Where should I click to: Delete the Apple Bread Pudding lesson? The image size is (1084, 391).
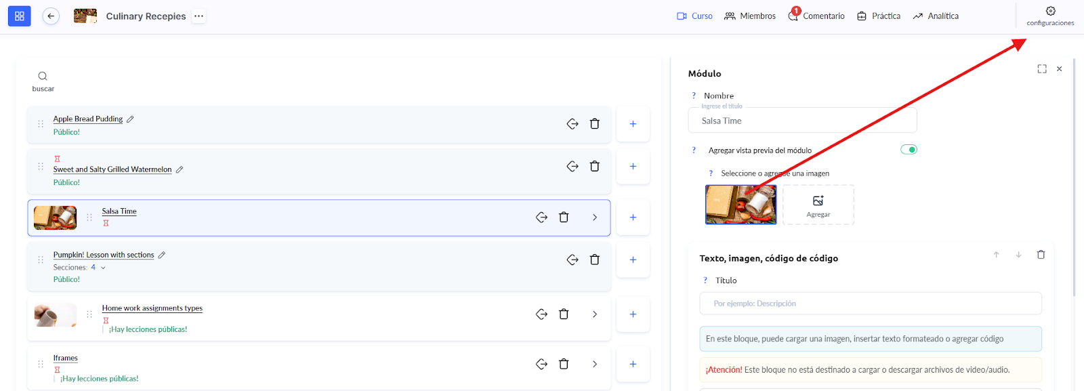click(x=594, y=124)
